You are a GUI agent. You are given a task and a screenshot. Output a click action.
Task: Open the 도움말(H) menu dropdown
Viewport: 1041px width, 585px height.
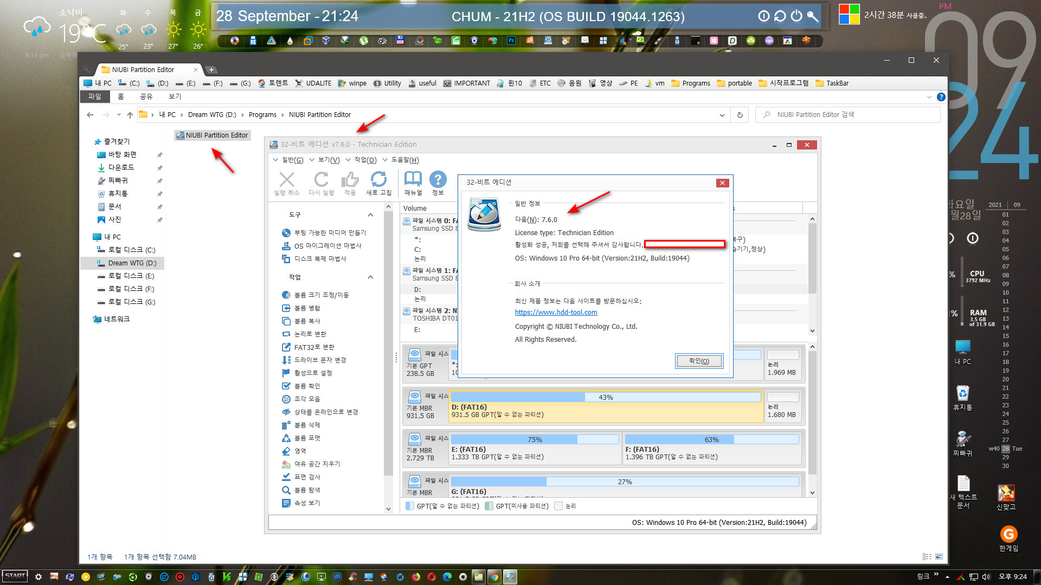tap(401, 160)
